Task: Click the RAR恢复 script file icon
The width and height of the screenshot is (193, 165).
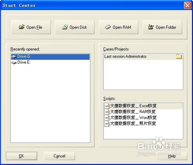Action: [107, 112]
